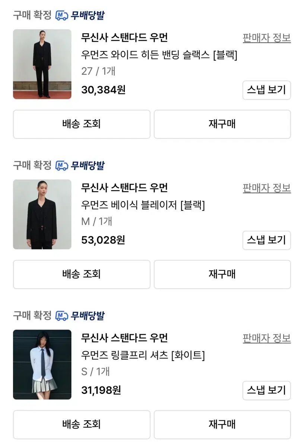Open the basic blazer product thumbnail
Screen dimensions: 304x448
42,214
